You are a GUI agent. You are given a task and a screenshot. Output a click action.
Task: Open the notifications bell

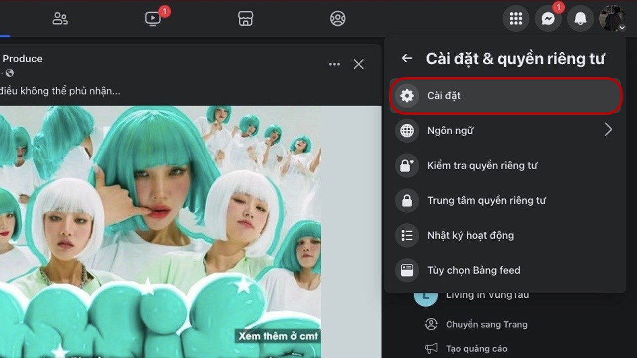click(580, 19)
